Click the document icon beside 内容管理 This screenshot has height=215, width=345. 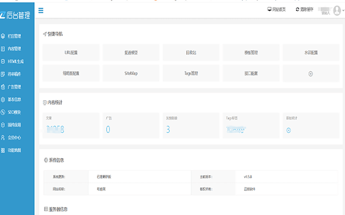click(x=3, y=49)
